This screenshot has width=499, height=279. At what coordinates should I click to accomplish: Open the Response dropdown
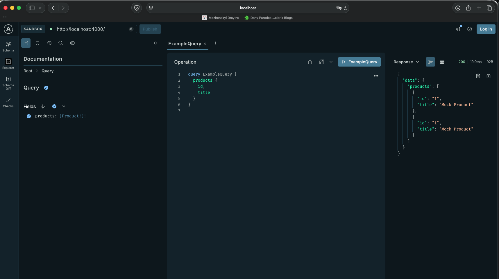pos(418,62)
